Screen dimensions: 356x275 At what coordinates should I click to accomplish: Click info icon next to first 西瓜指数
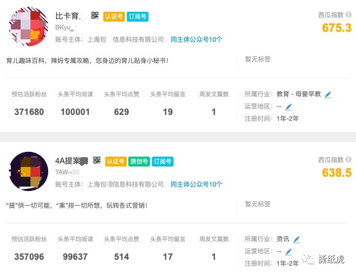tap(348, 15)
